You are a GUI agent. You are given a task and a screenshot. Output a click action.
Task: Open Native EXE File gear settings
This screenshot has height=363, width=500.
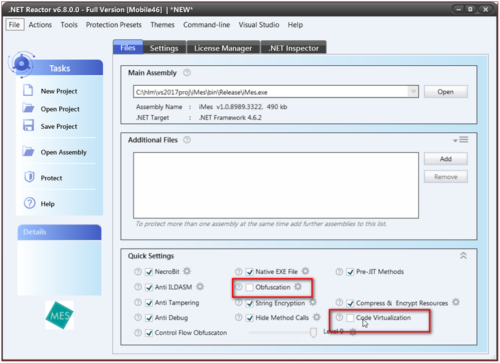tap(305, 271)
